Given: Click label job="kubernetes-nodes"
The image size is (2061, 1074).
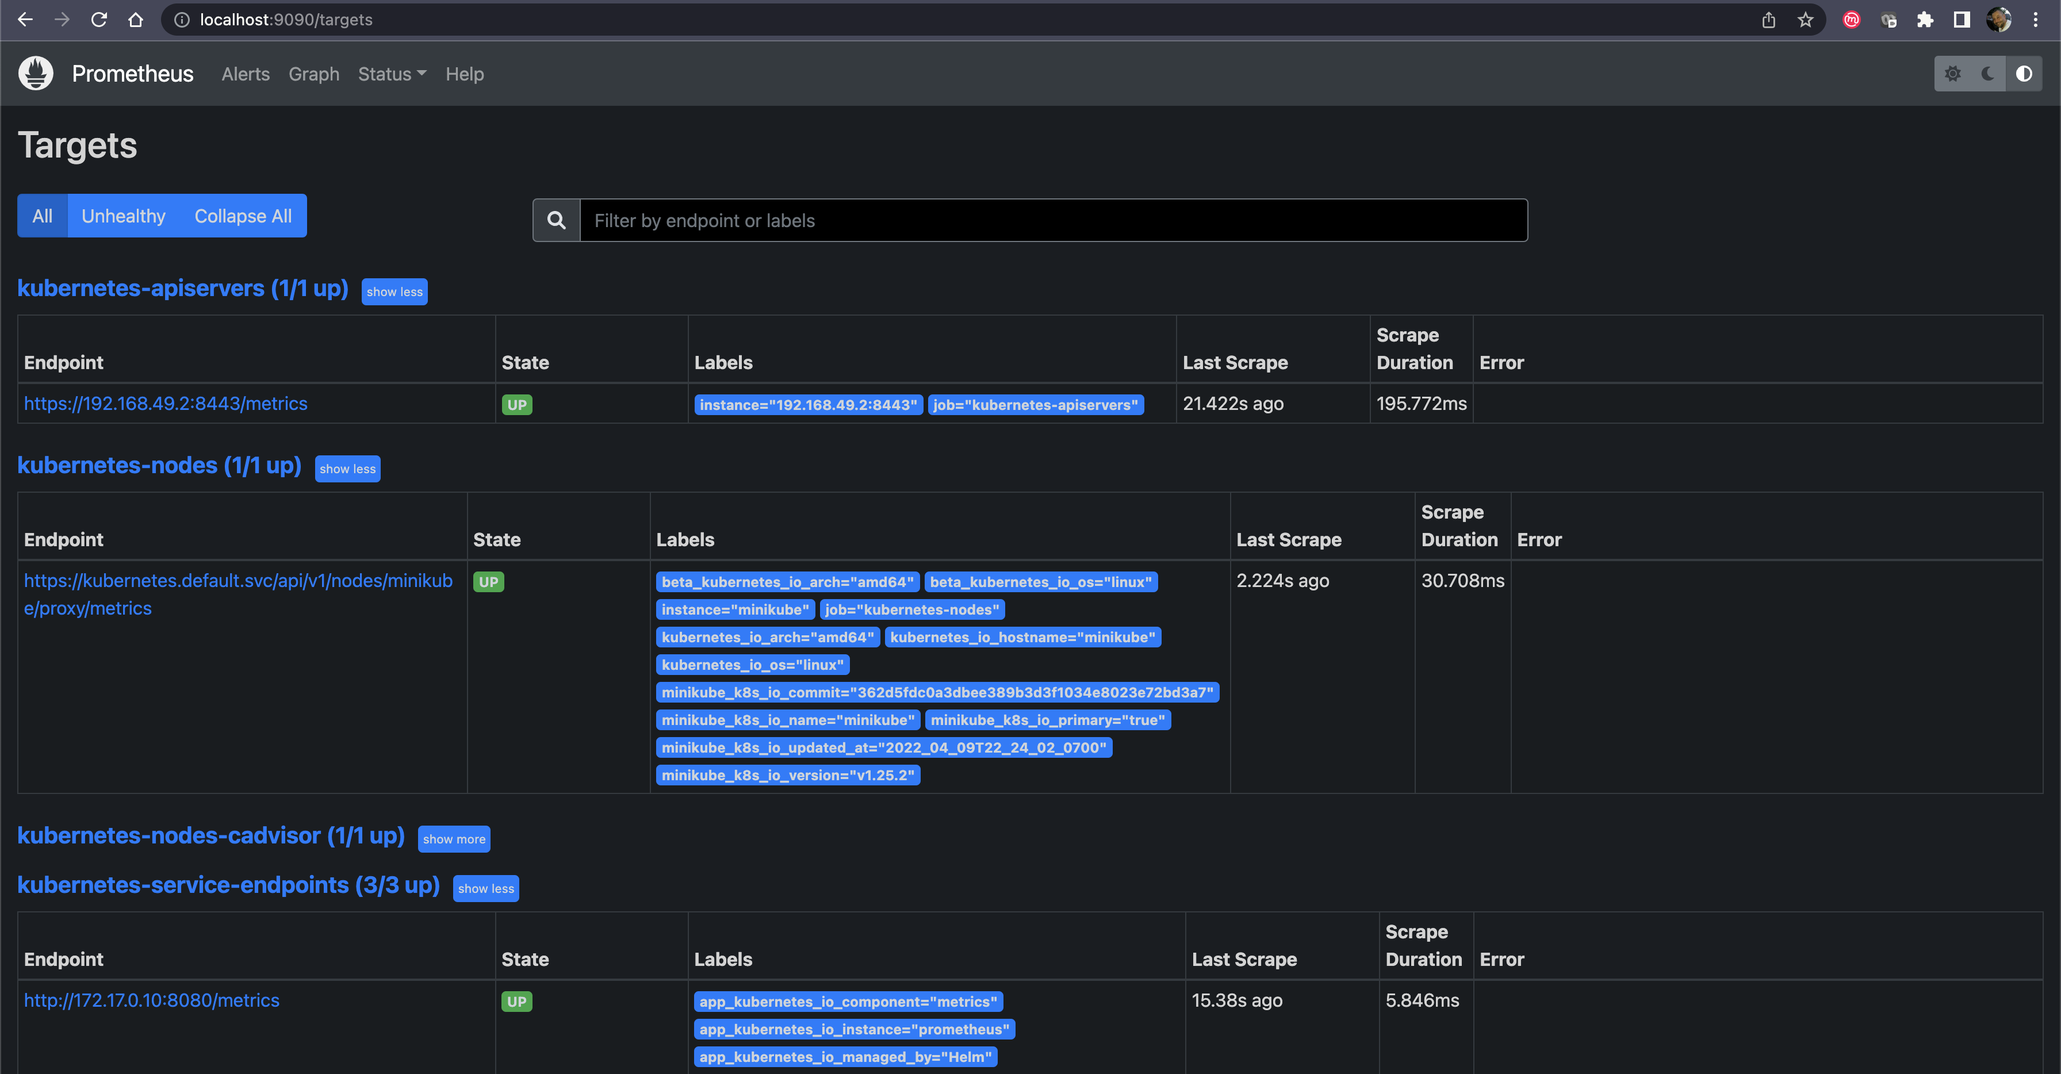Looking at the screenshot, I should (912, 609).
